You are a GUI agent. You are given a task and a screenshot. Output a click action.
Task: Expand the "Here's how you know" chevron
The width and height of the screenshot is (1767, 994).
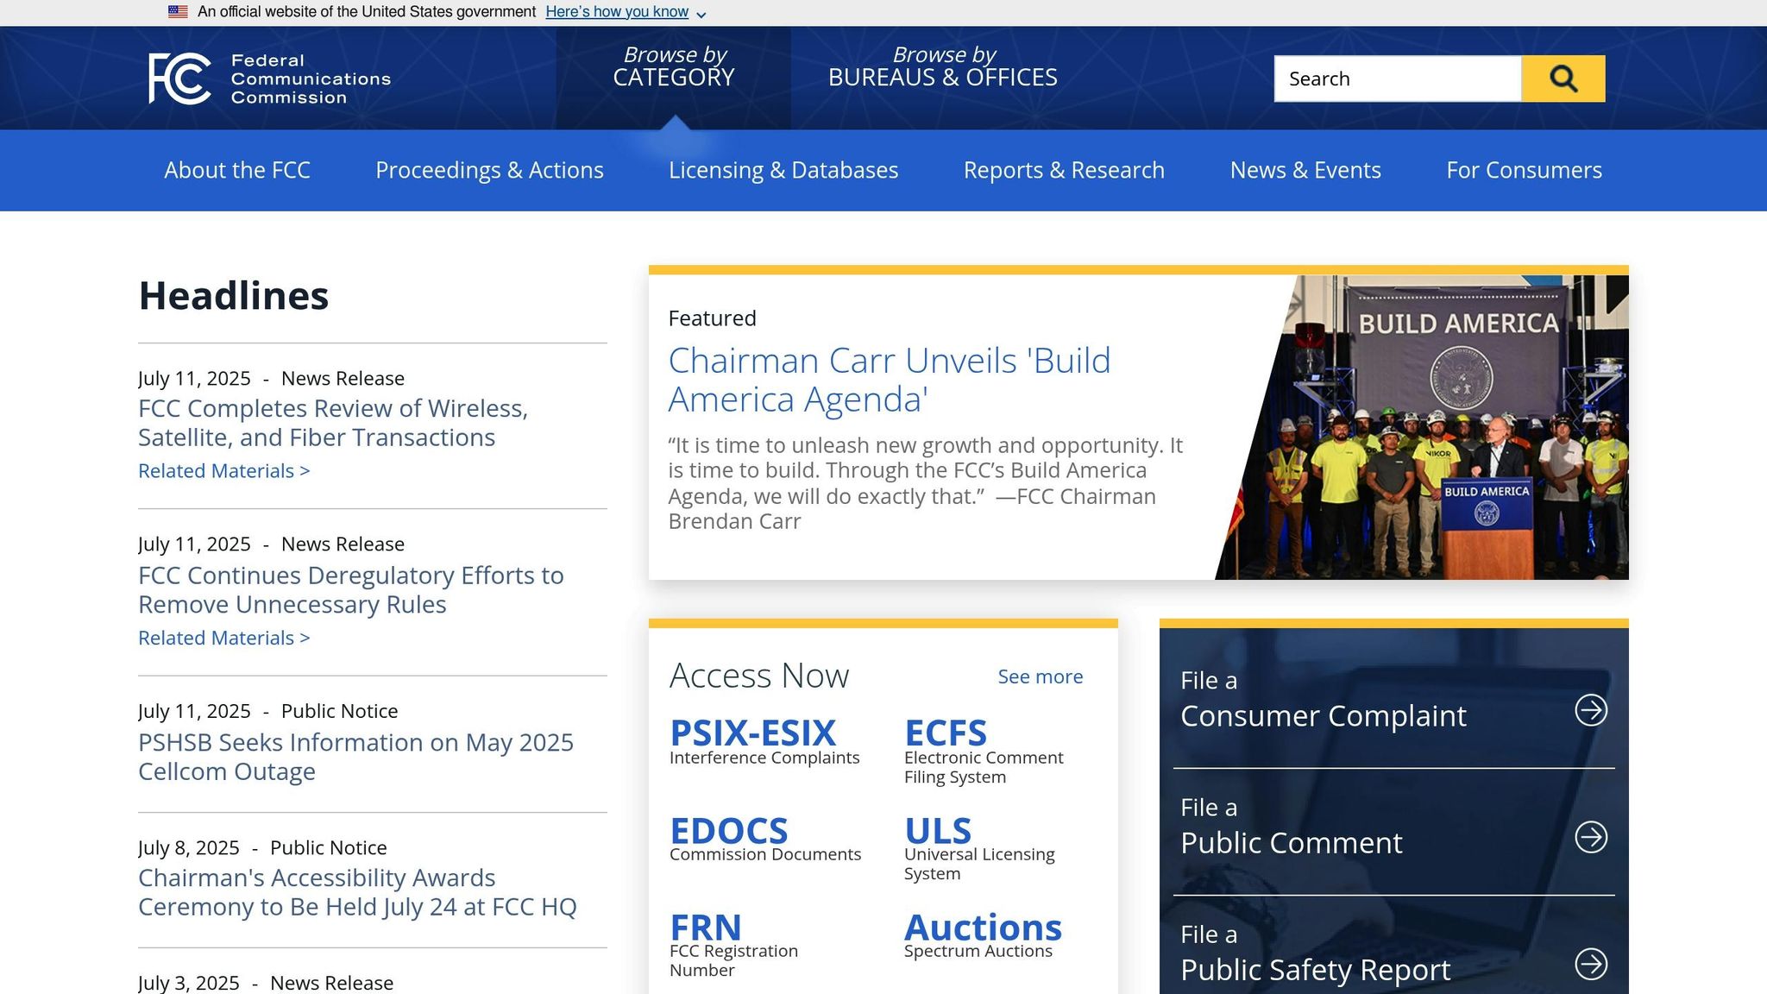click(701, 15)
